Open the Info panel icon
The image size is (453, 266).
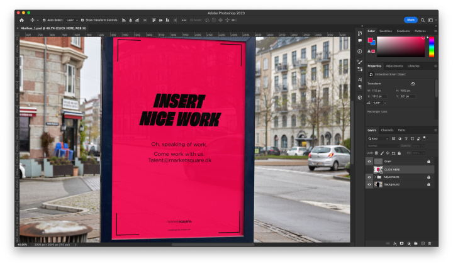(360, 52)
